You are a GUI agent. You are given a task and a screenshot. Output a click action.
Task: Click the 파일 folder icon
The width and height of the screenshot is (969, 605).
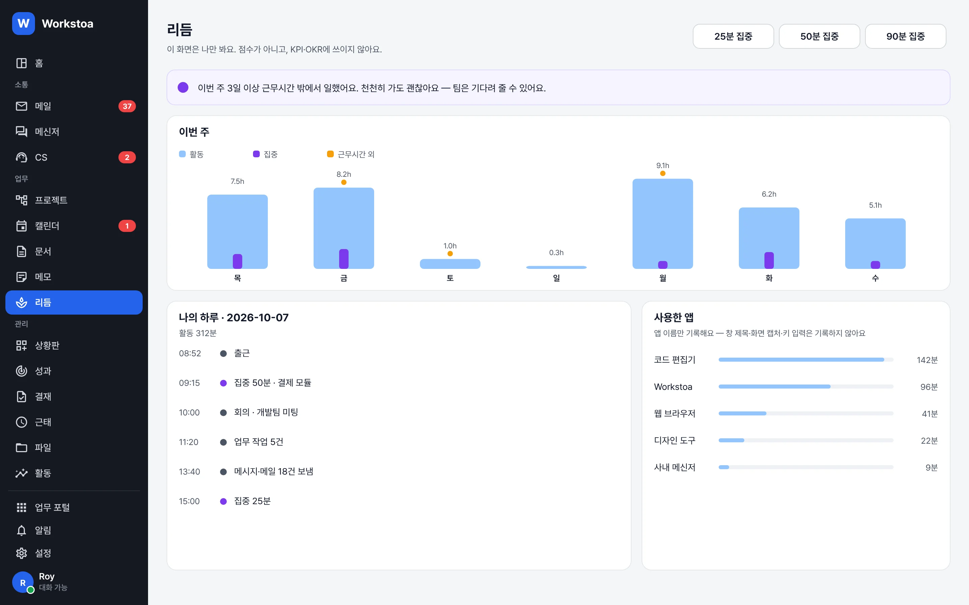point(21,447)
